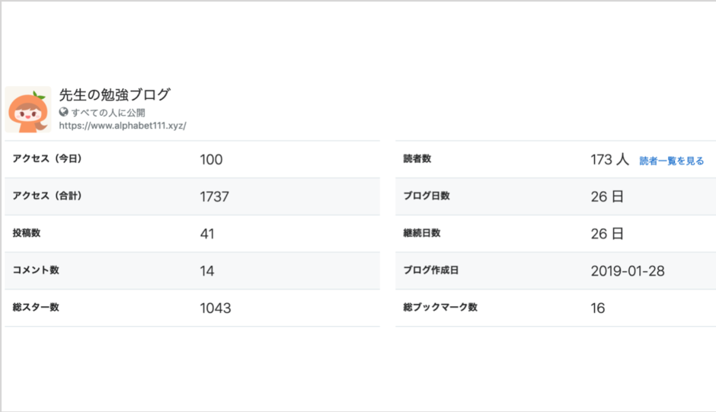
Task: Click the 継続日数 value 26 日
Action: point(607,234)
